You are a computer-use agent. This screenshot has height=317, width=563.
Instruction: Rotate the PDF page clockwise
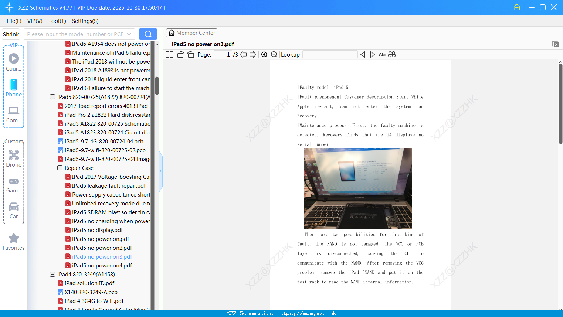click(190, 55)
